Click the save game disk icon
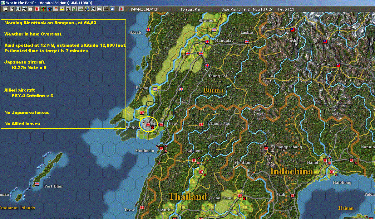This screenshot has width=375, height=219. pos(6,9)
